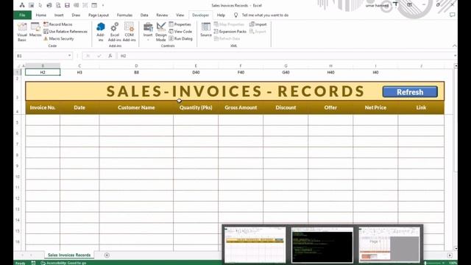Switch to the Review tab

162,15
